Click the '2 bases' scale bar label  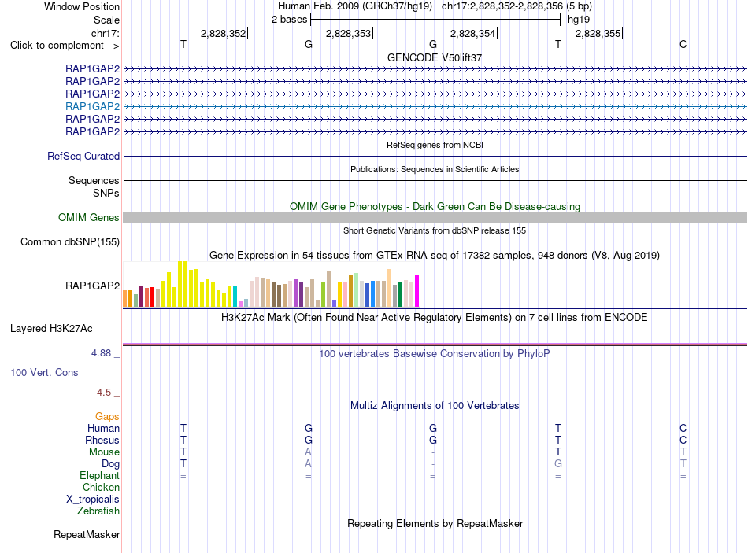289,20
